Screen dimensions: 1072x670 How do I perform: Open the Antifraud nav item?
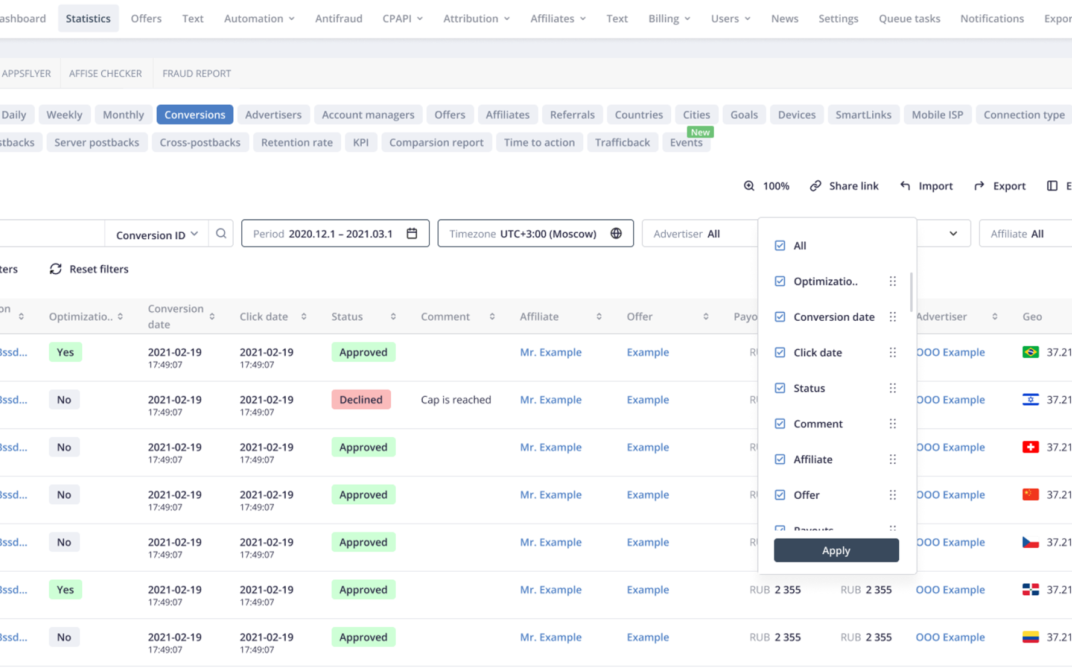tap(339, 18)
